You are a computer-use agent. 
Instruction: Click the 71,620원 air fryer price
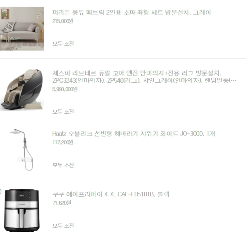62,203
